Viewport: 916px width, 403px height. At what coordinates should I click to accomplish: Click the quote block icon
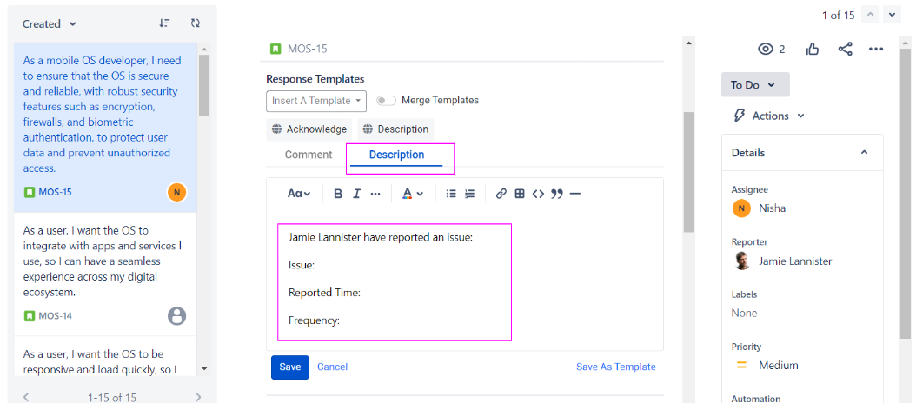pyautogui.click(x=557, y=194)
